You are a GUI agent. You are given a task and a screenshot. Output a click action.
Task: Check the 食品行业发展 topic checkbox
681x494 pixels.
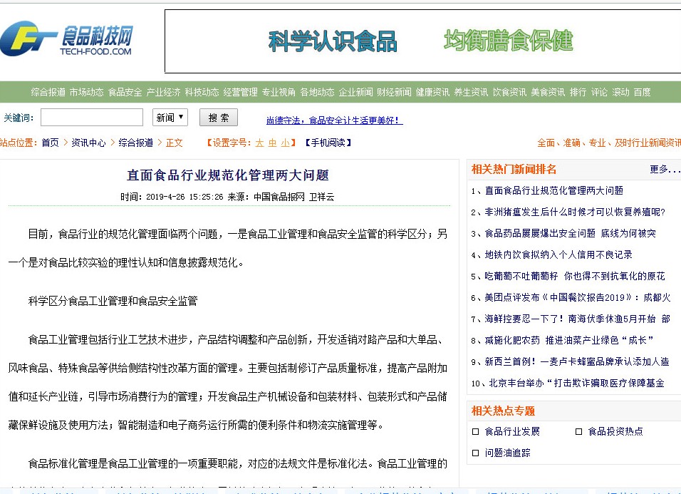click(475, 431)
